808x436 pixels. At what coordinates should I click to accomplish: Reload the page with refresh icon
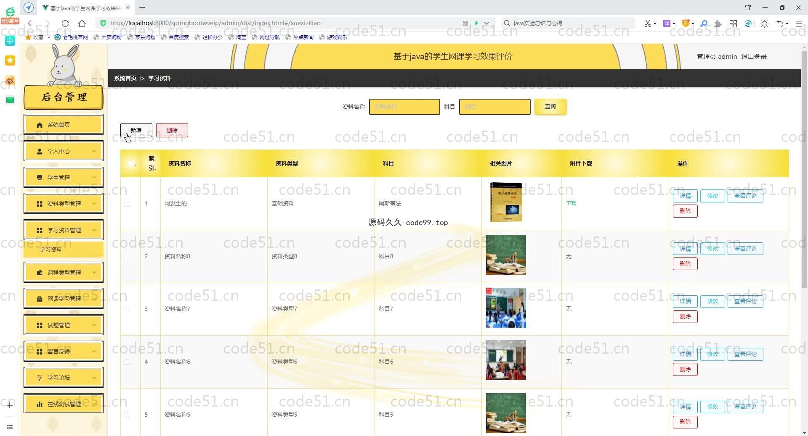tap(65, 23)
